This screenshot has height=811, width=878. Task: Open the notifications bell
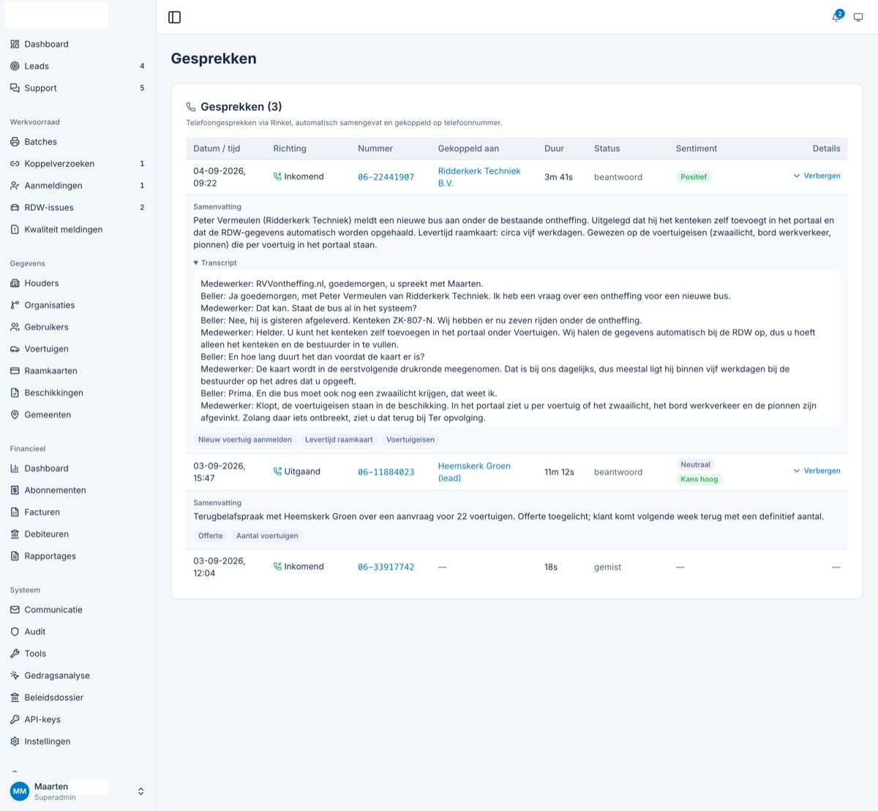click(837, 17)
